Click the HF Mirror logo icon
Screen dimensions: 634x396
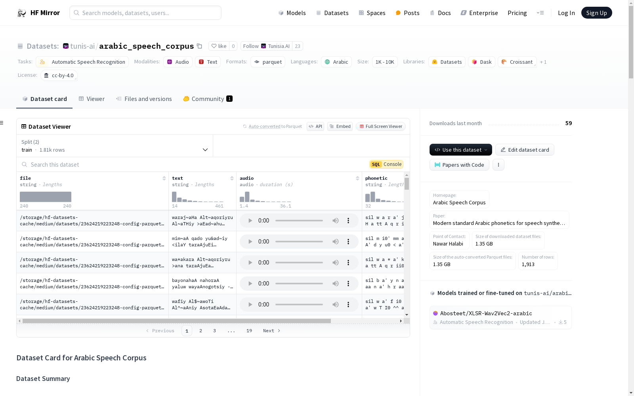tap(22, 13)
